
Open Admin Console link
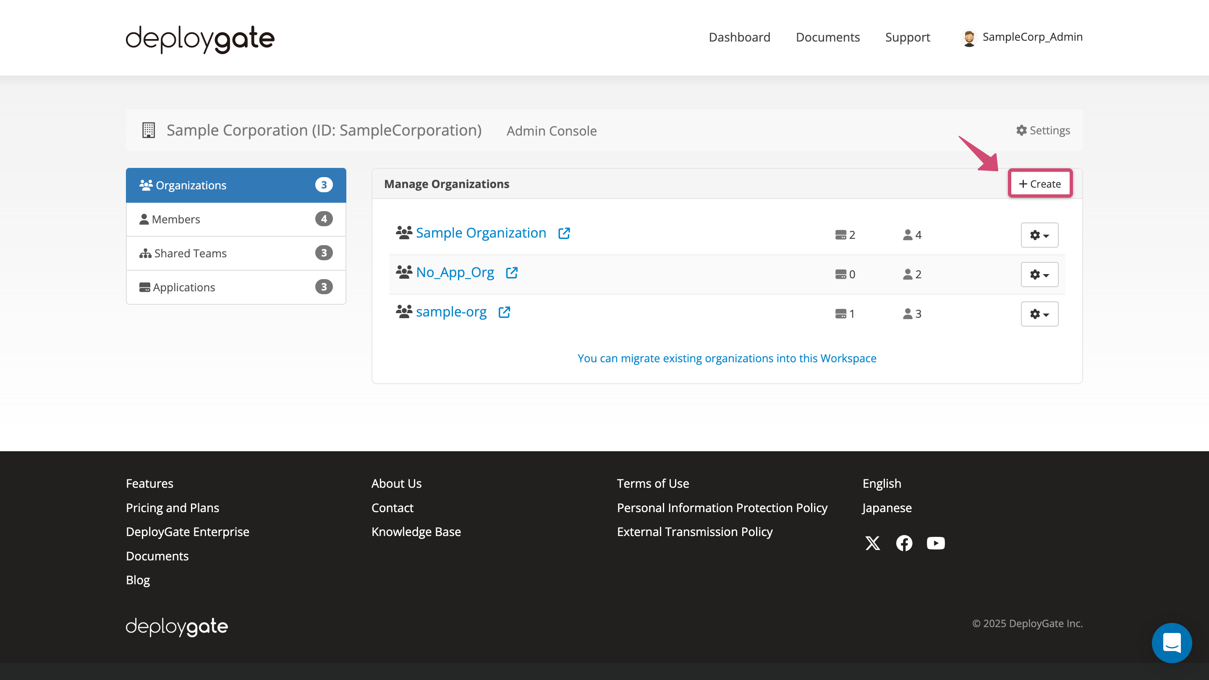[552, 131]
